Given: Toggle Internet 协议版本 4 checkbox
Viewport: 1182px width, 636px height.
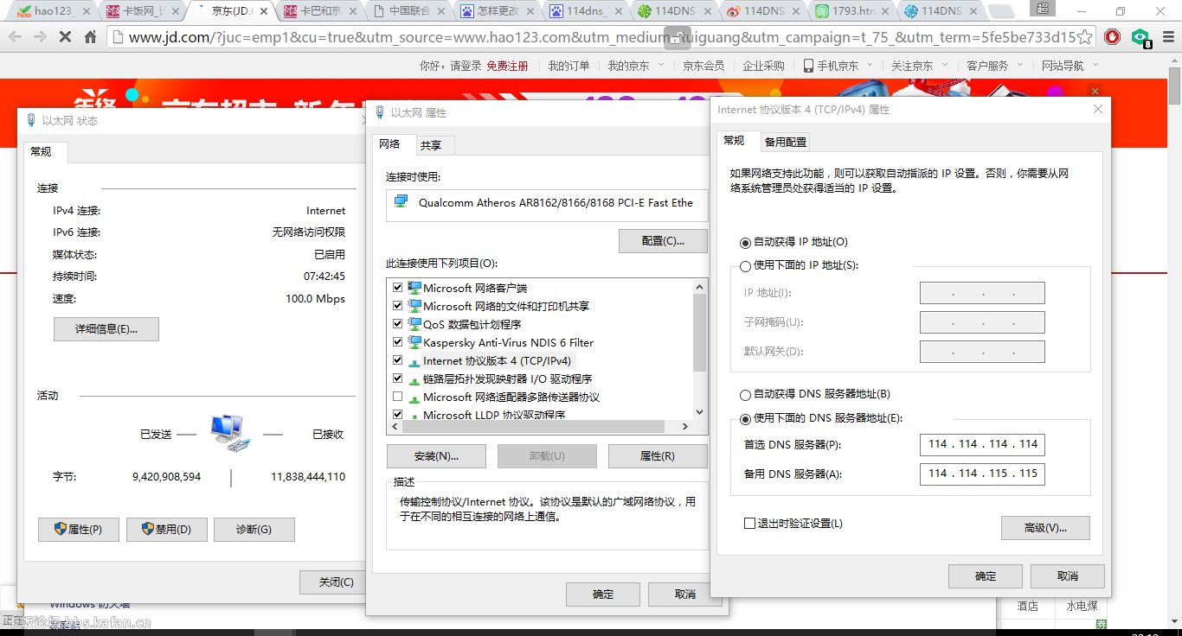Looking at the screenshot, I should 398,360.
